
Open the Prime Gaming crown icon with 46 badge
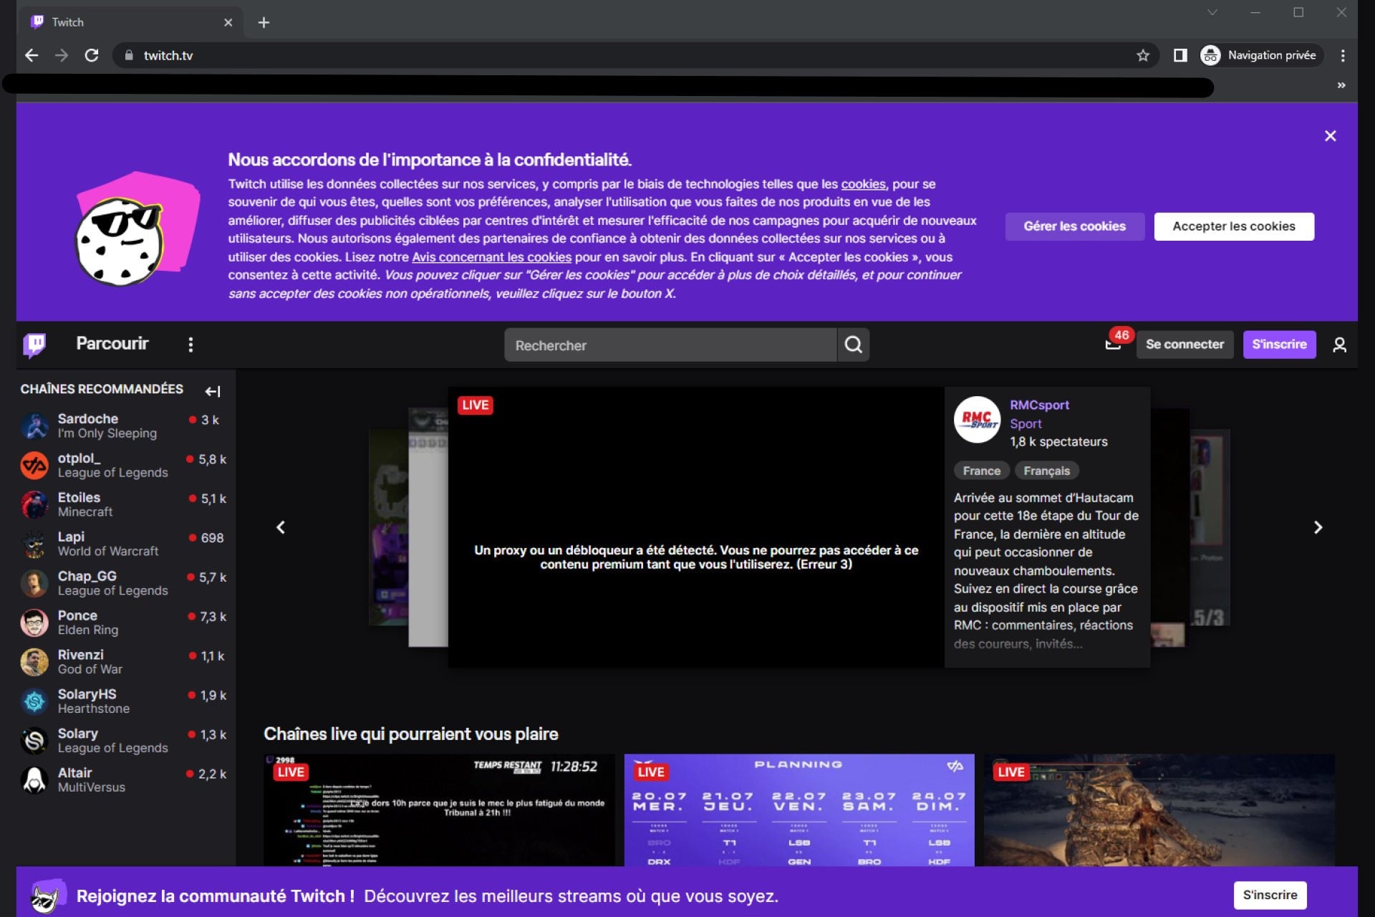[x=1111, y=345]
